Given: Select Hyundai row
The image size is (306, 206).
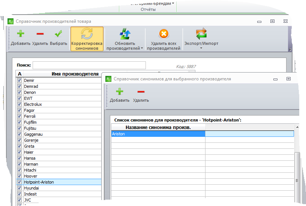Looking at the screenshot, I should 59,188.
